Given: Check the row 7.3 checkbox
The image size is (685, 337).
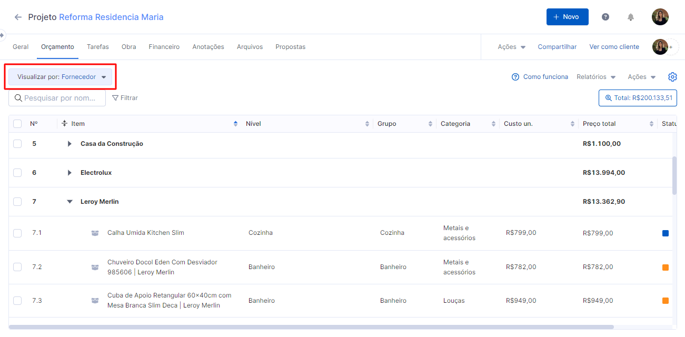Looking at the screenshot, I should click(x=17, y=301).
